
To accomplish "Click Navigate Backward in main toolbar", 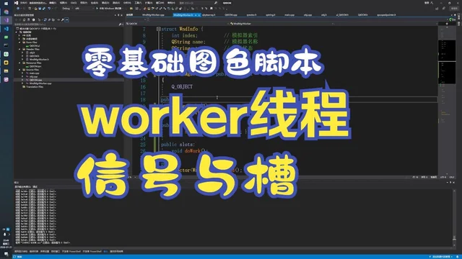I will [18, 9].
